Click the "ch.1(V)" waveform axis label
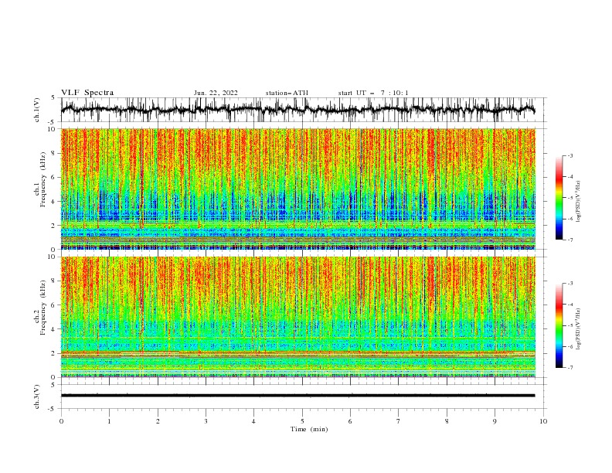612x473 pixels. point(37,110)
